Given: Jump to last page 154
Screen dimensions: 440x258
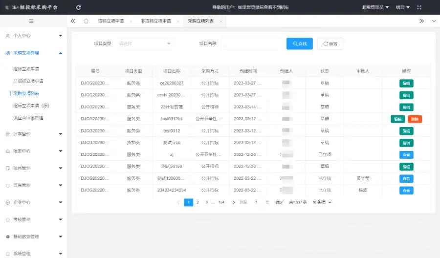Looking at the screenshot, I should [x=221, y=202].
